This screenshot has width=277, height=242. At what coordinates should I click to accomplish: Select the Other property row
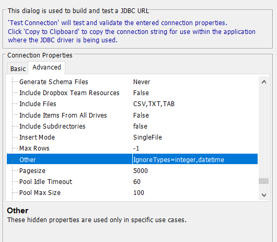click(x=132, y=159)
